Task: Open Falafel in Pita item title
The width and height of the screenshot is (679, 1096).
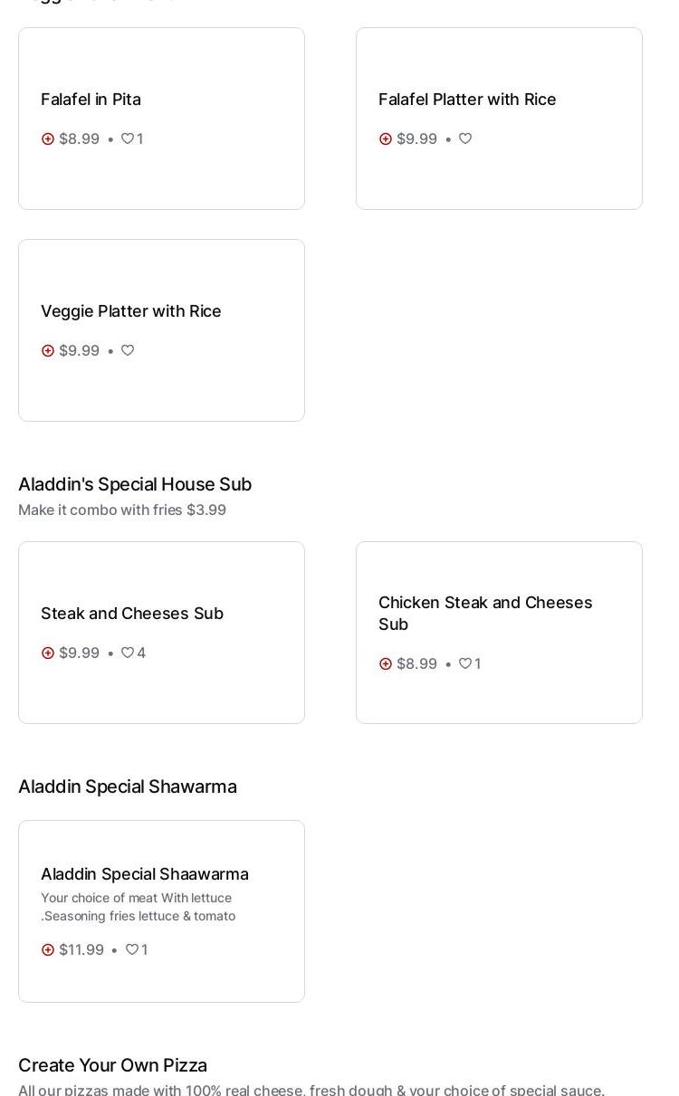Action: (91, 100)
